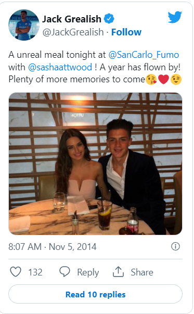
Task: Click the Reply text label
Action: [x=88, y=272]
